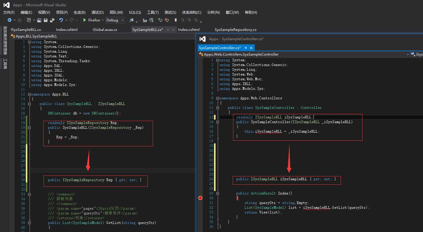
Task: Open the 项目(P) menu
Action: pyautogui.click(x=62, y=12)
